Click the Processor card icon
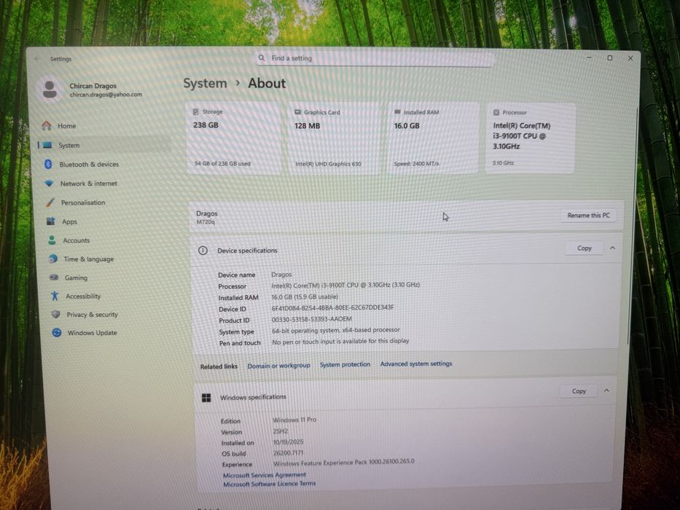Image resolution: width=680 pixels, height=510 pixels. click(496, 112)
